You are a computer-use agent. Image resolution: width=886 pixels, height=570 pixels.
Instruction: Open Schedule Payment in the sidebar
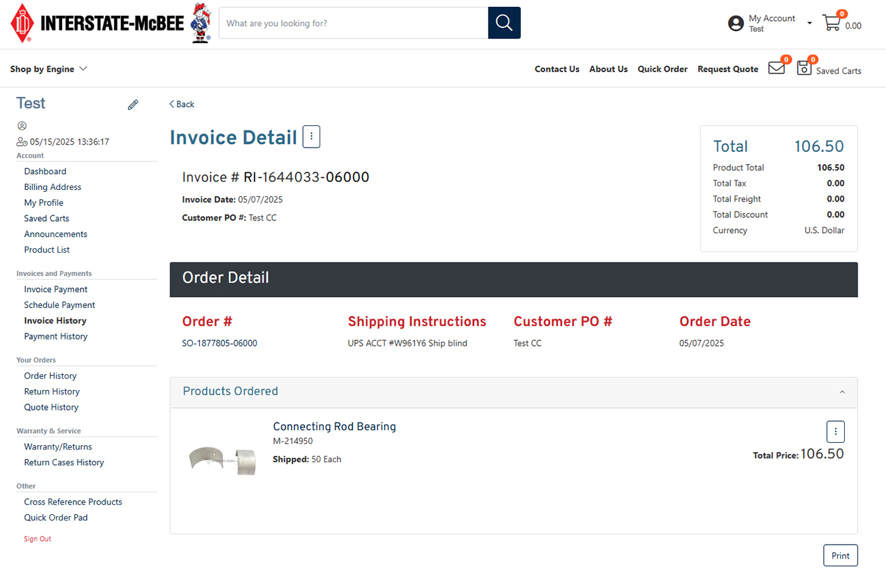point(59,305)
